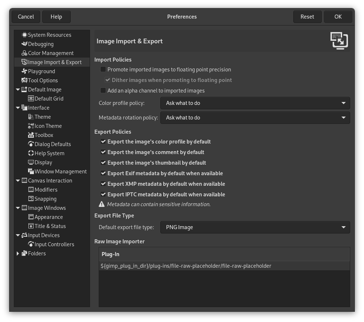Enable promoting imported images to floating point
Viewport: 364px width, 322px height.
[103, 69]
